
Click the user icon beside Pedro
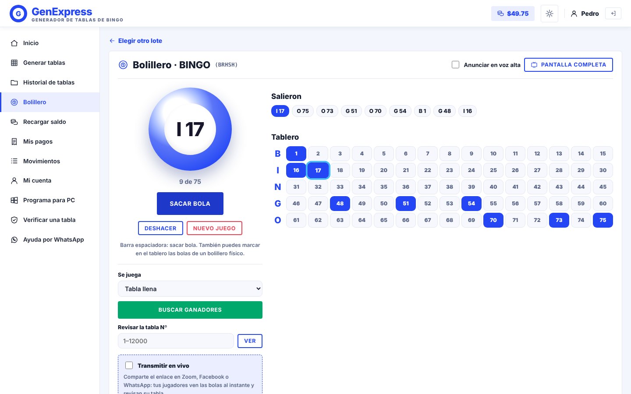[x=574, y=14]
